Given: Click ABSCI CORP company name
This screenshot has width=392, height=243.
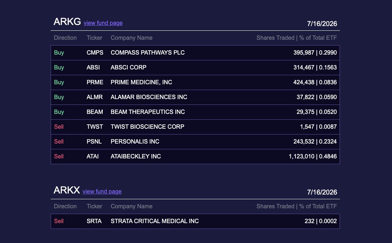Looking at the screenshot, I should pyautogui.click(x=128, y=68).
